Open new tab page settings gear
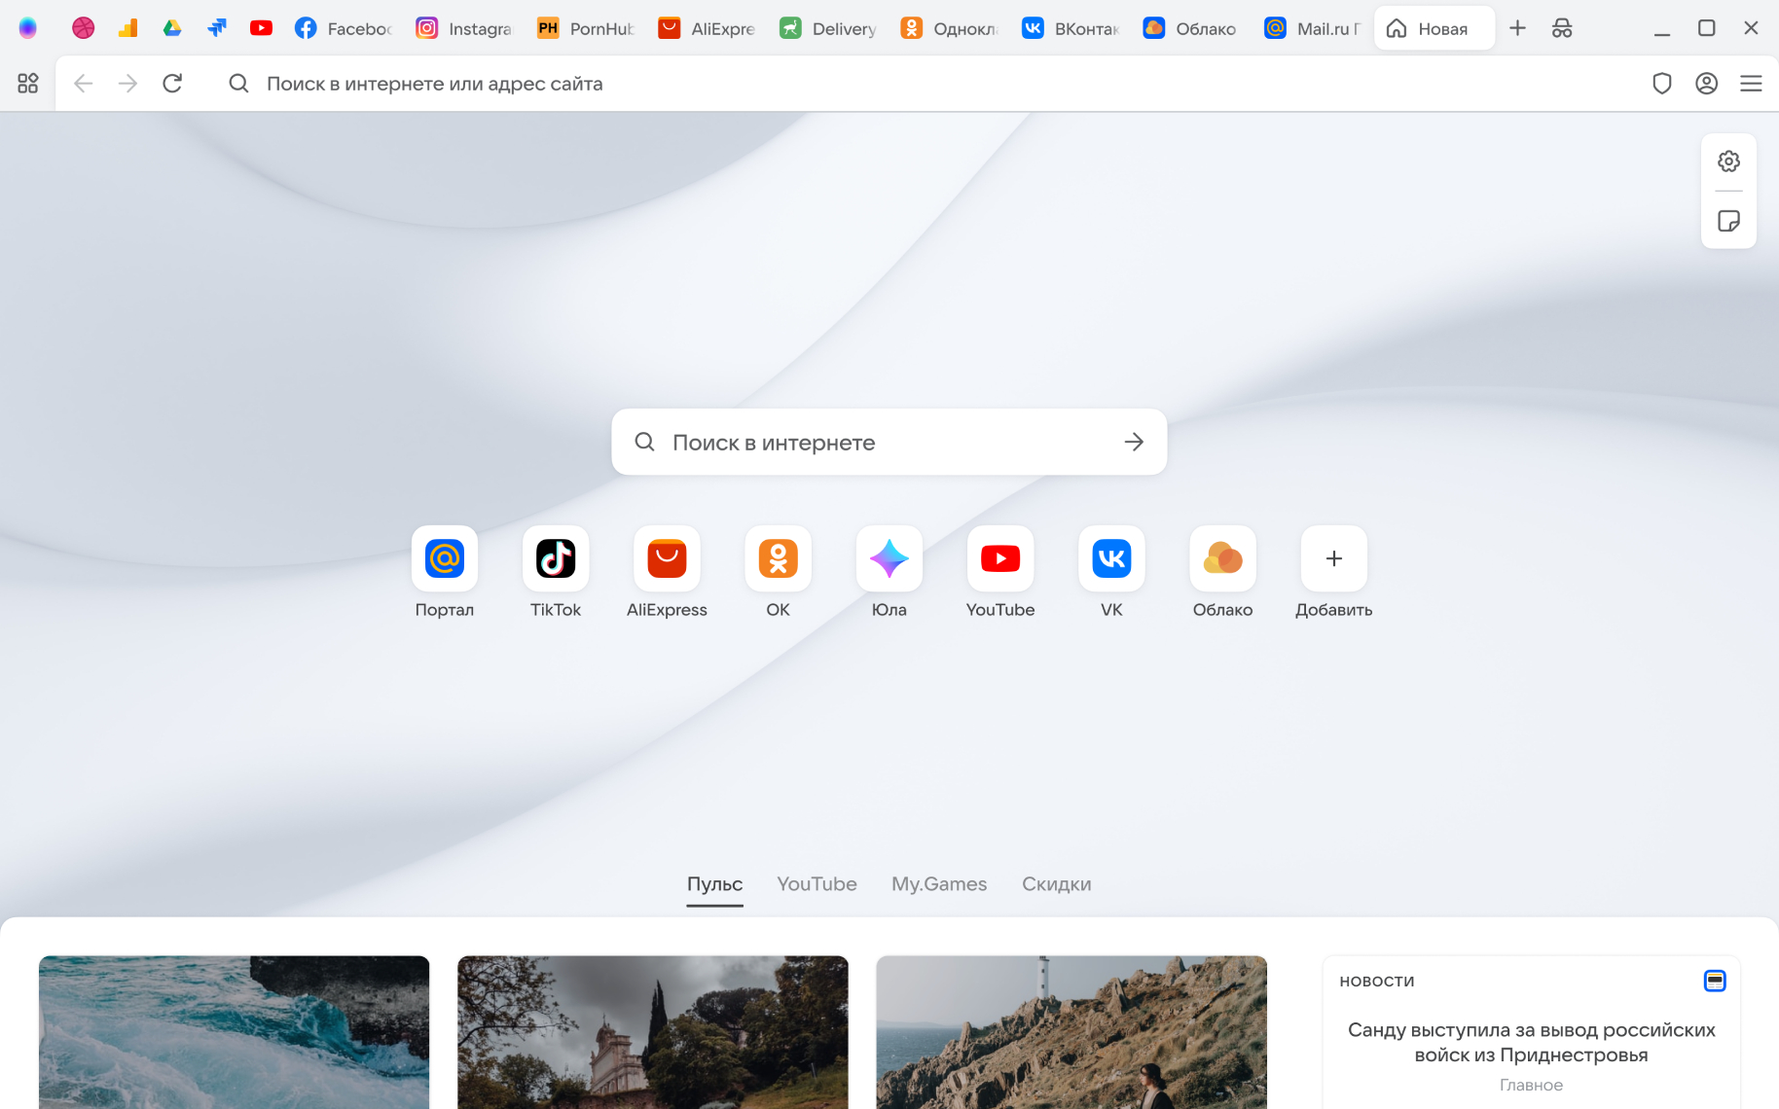 tap(1728, 161)
